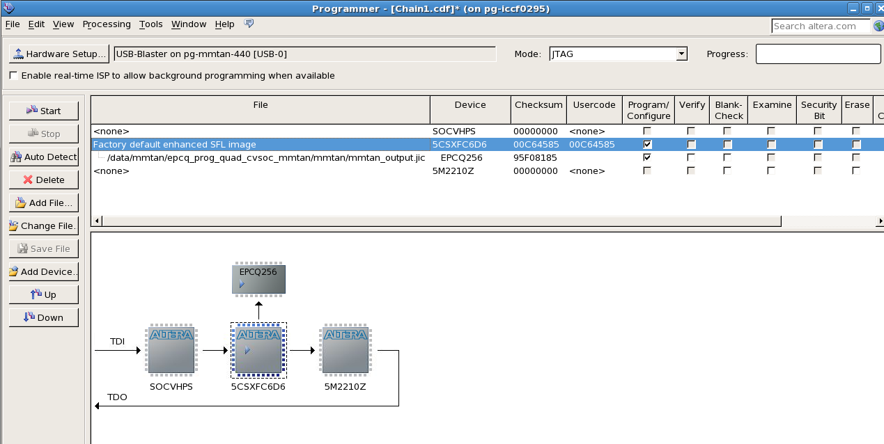The image size is (884, 444).
Task: Click the Device column header
Action: [x=470, y=110]
